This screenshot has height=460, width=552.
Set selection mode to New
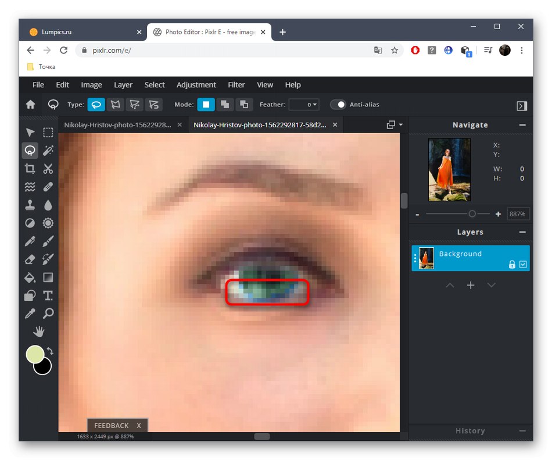206,105
